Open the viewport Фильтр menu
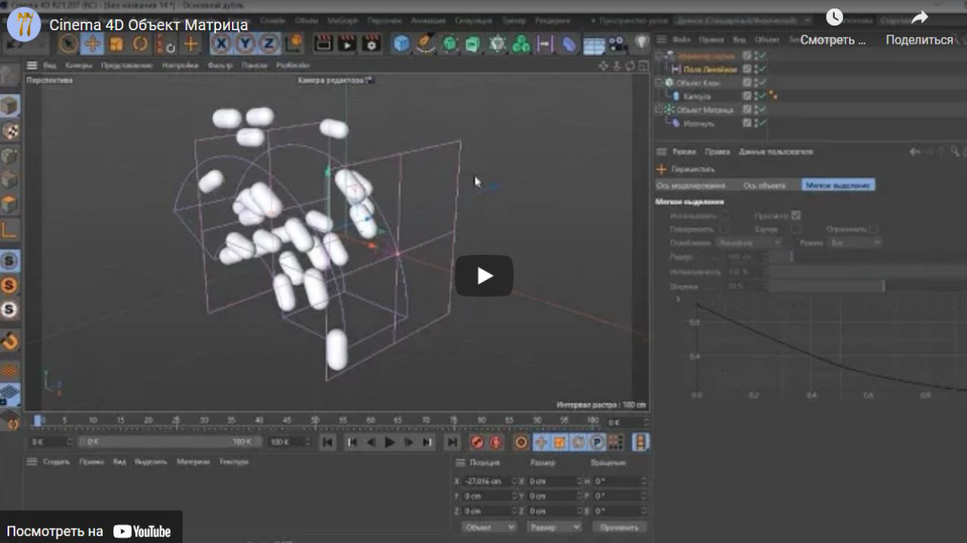Image resolution: width=967 pixels, height=543 pixels. click(220, 66)
